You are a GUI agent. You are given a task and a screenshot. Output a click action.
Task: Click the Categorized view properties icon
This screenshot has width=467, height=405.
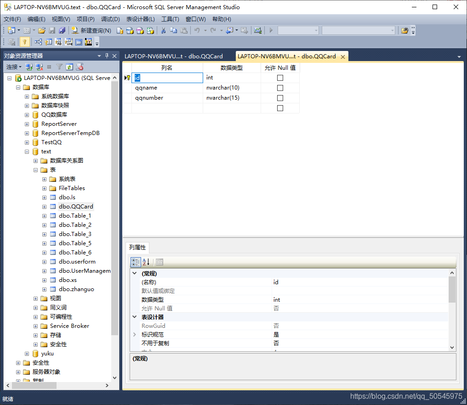tap(136, 262)
